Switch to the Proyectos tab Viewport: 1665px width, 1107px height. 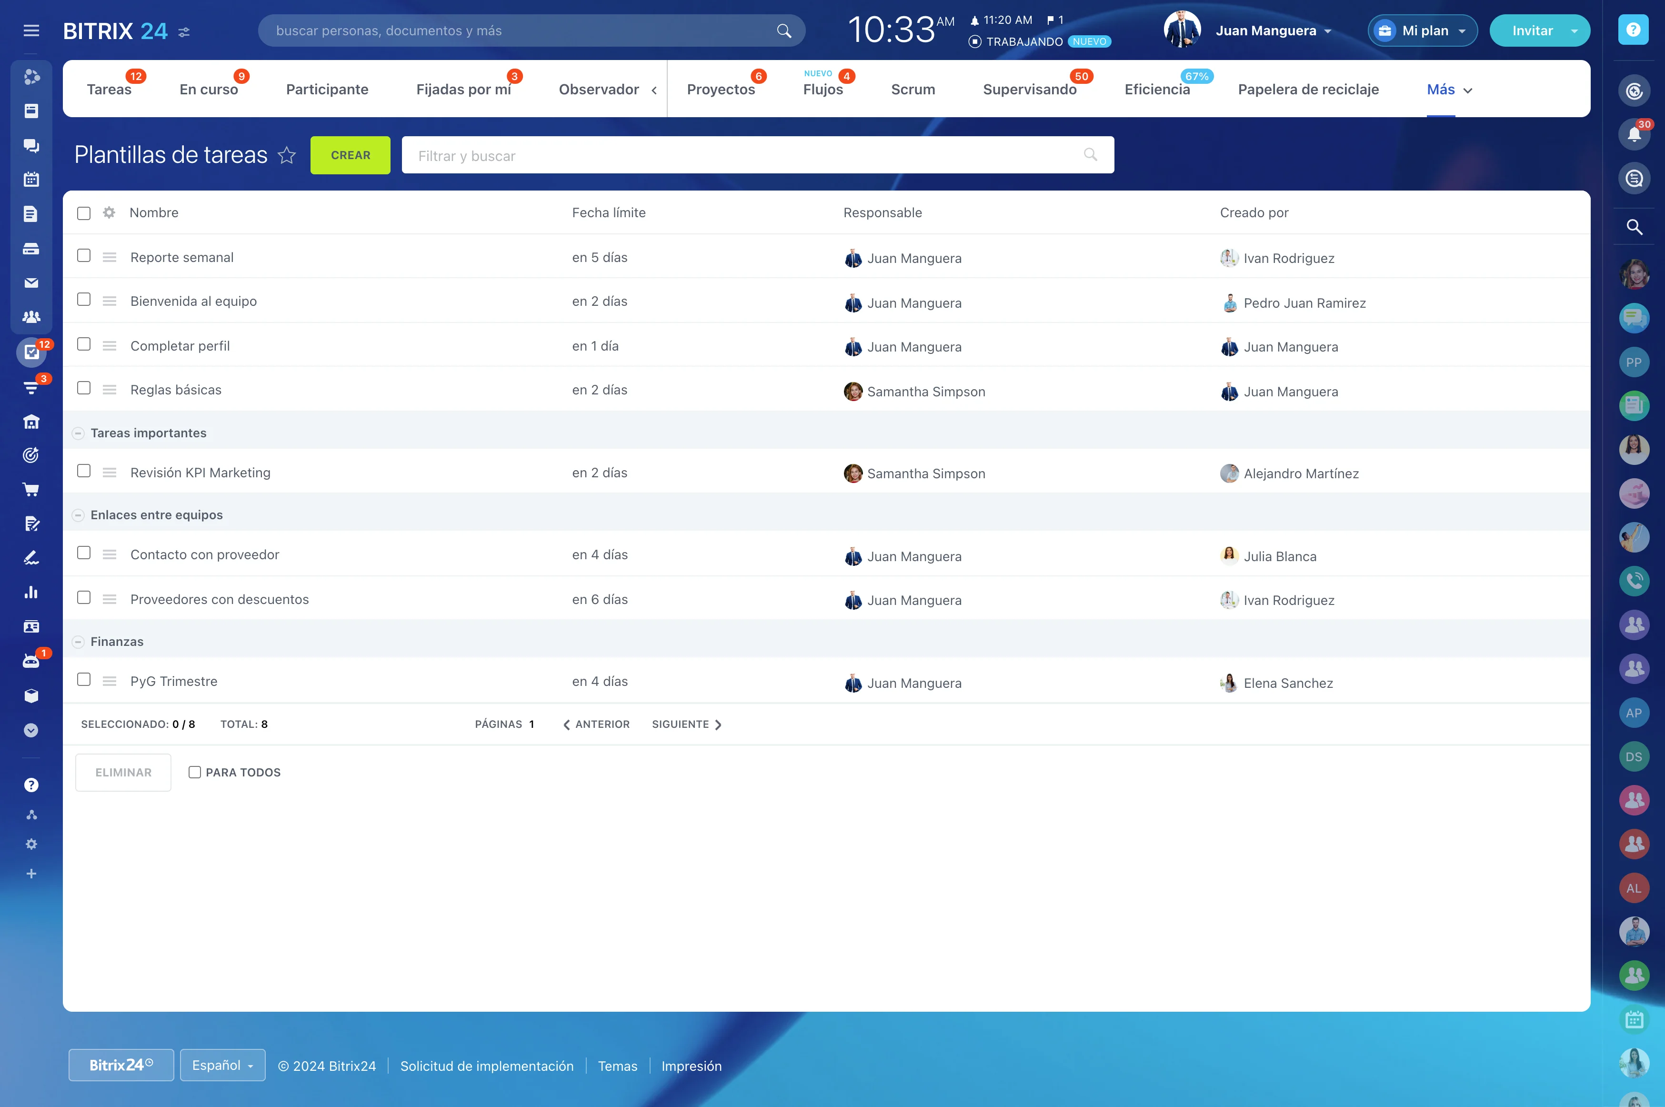[721, 90]
